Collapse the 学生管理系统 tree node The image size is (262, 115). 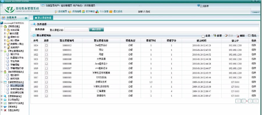coord(1,51)
